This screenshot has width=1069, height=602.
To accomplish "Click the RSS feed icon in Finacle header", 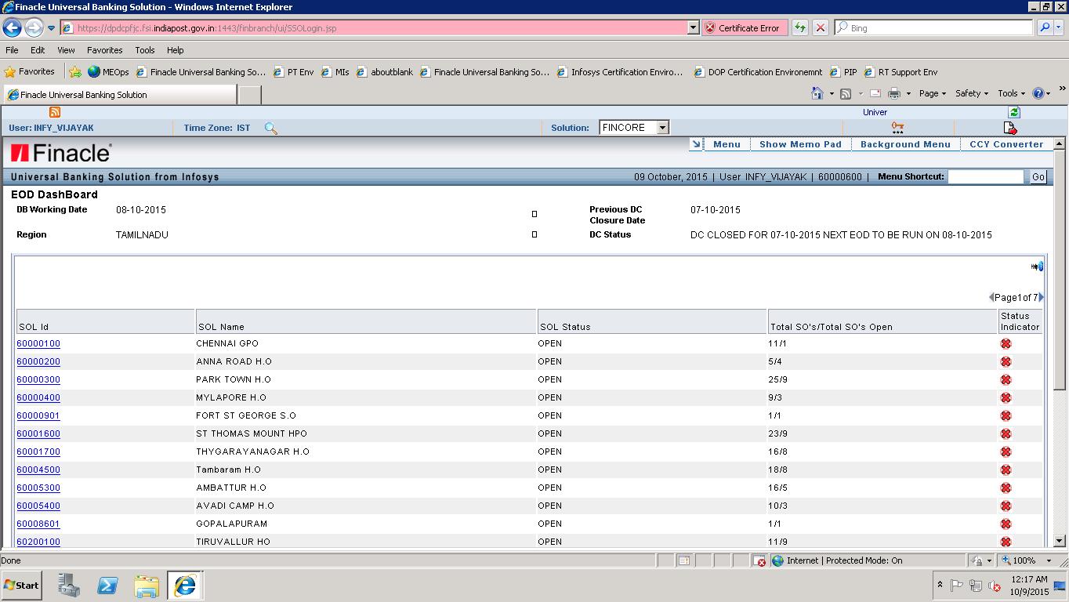I will click(55, 112).
